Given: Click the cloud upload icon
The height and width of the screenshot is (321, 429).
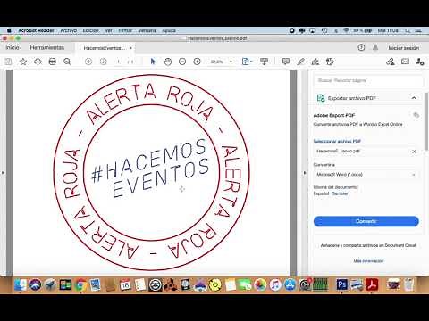Looking at the screenshot, I should [38, 62].
